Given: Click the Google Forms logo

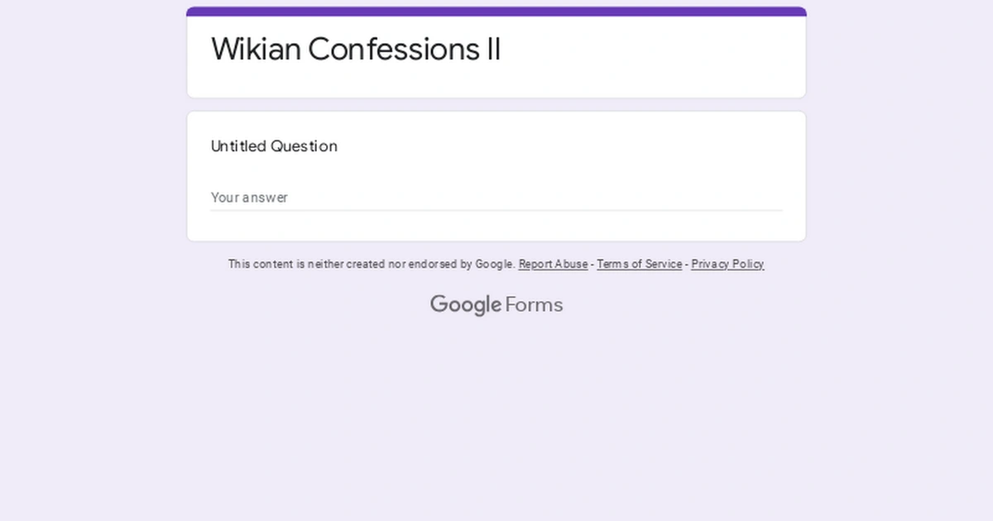Looking at the screenshot, I should [x=496, y=304].
